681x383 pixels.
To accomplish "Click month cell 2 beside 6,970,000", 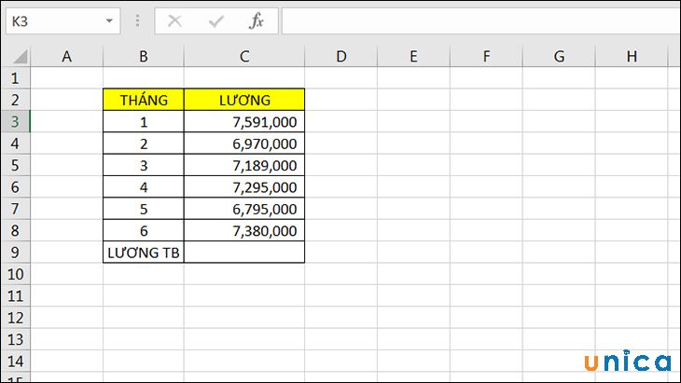I will 144,144.
